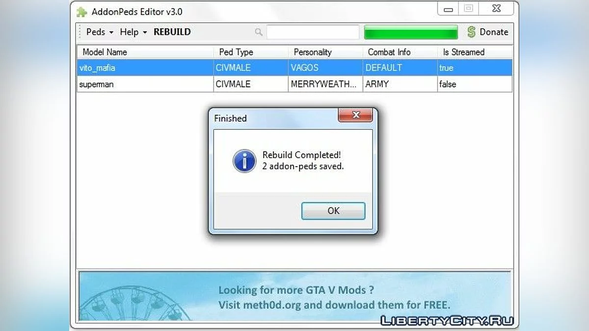This screenshot has height=331, width=589.
Task: Open the Peds dropdown menu
Action: [x=100, y=32]
